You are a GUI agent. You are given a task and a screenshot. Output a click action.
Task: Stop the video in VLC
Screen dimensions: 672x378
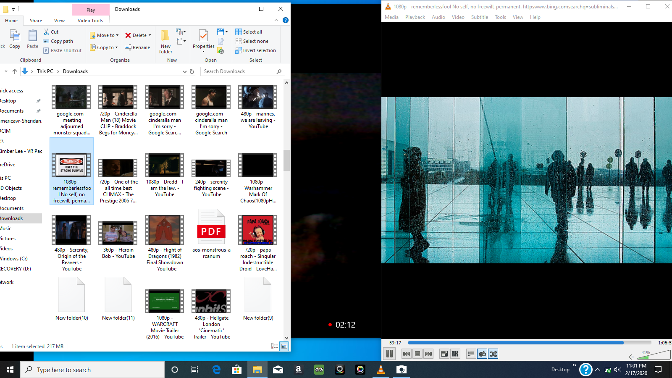click(417, 354)
